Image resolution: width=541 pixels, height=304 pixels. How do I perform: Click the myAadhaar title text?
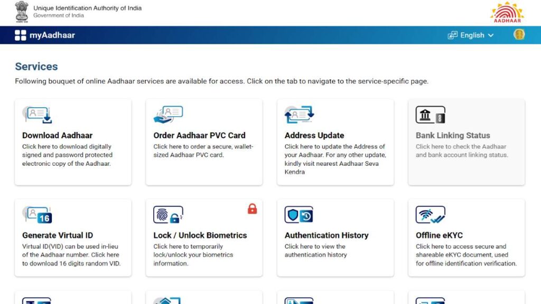click(52, 35)
